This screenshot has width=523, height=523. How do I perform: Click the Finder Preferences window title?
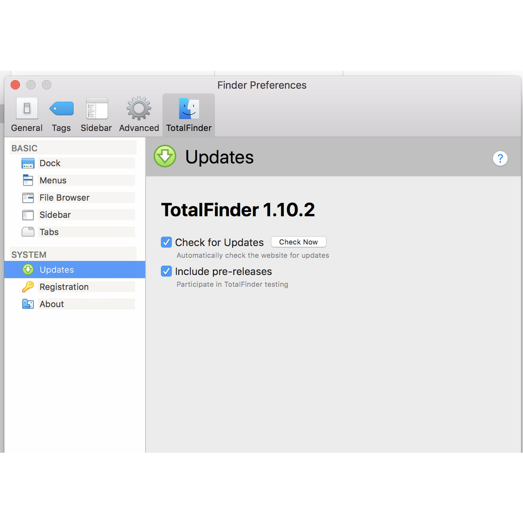[x=262, y=85]
